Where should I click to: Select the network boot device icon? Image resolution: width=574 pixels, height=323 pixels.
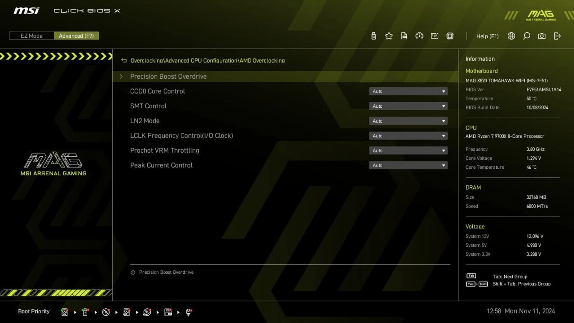(x=189, y=312)
